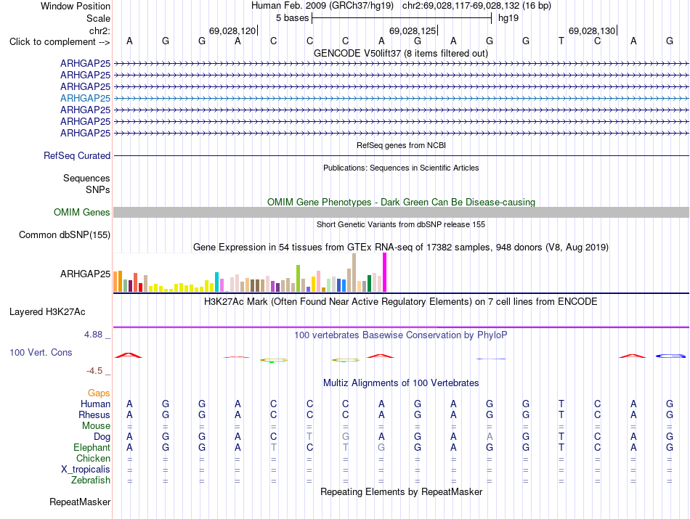This screenshot has width=690, height=519.
Task: Click the '5 bases' scale bar label
Action: [293, 18]
